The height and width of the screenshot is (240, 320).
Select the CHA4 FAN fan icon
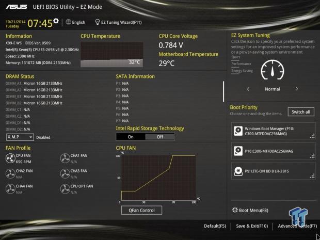pos(10,189)
